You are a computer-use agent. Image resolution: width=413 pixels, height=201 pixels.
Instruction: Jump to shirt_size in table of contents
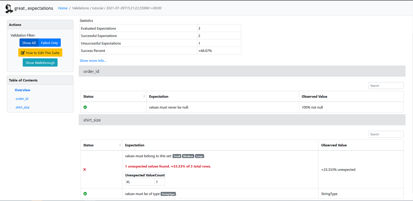pos(22,107)
